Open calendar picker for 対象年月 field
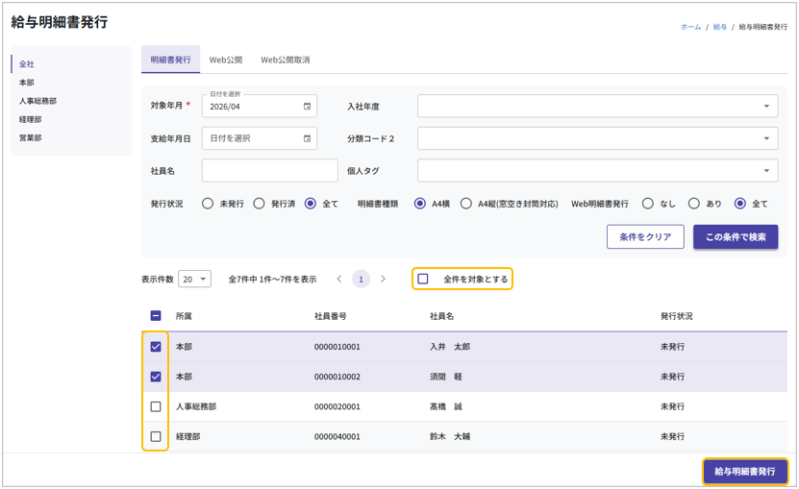 [x=308, y=107]
